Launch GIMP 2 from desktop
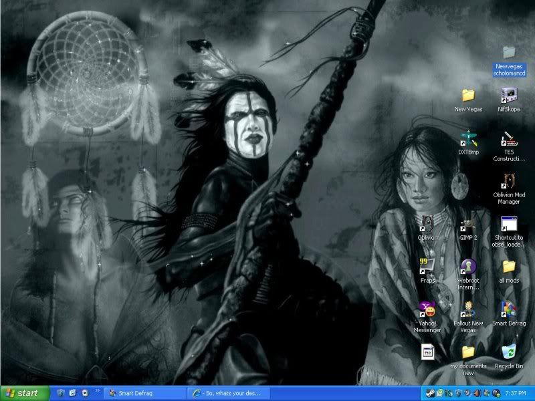Screen dimensions: 535x401 pyautogui.click(x=468, y=224)
